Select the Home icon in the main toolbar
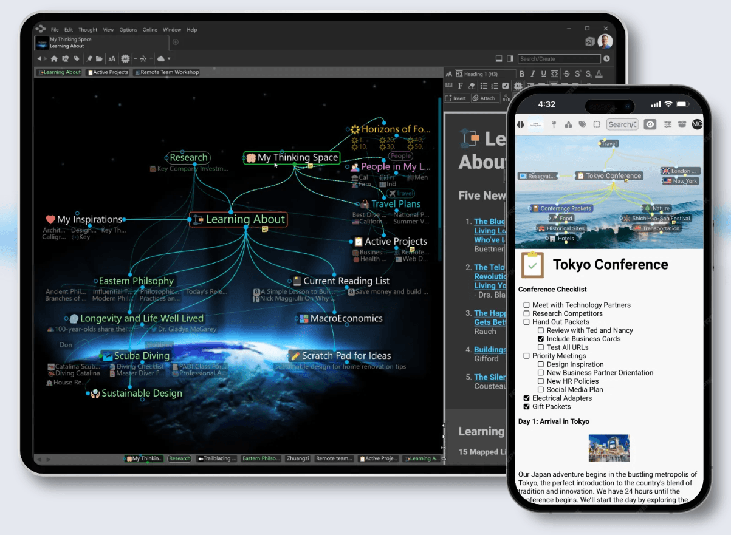The image size is (731, 535). coord(55,59)
